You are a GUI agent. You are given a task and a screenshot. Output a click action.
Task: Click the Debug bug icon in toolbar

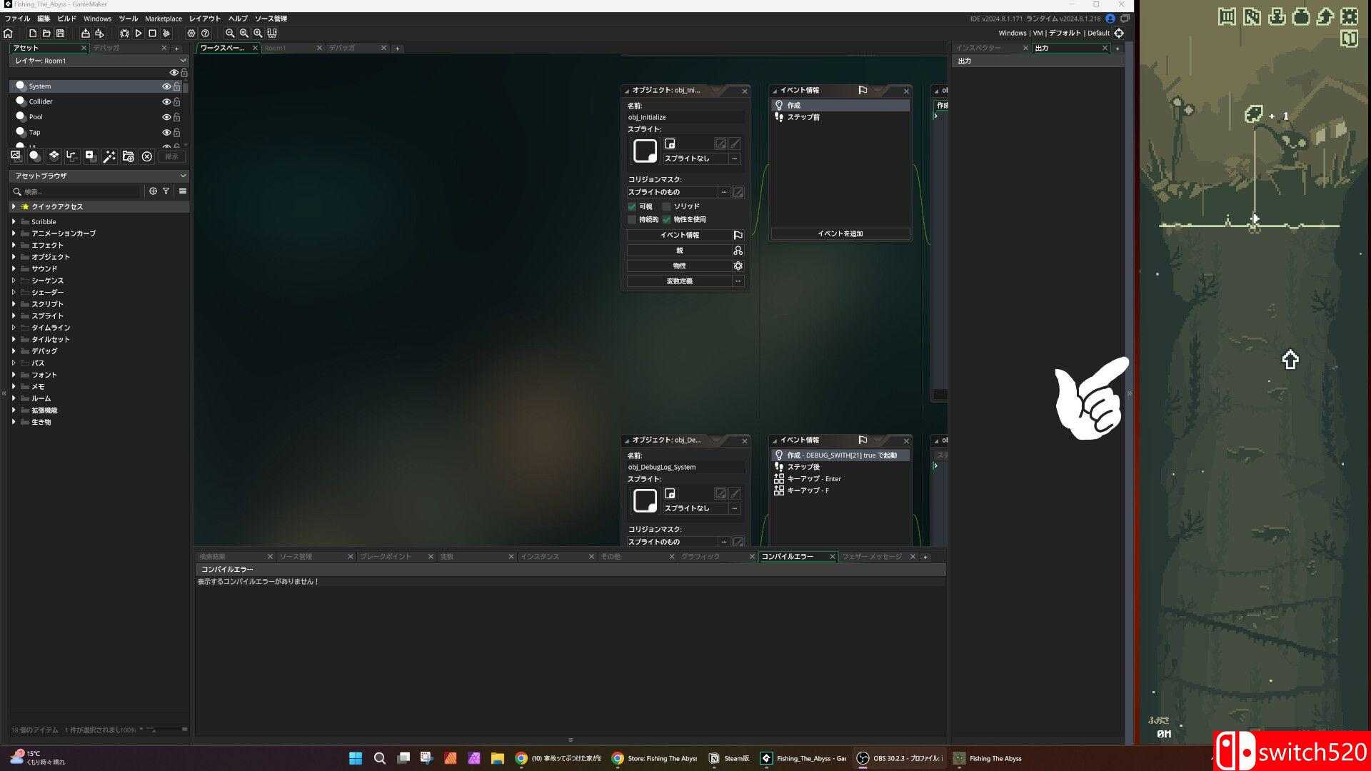tap(124, 33)
